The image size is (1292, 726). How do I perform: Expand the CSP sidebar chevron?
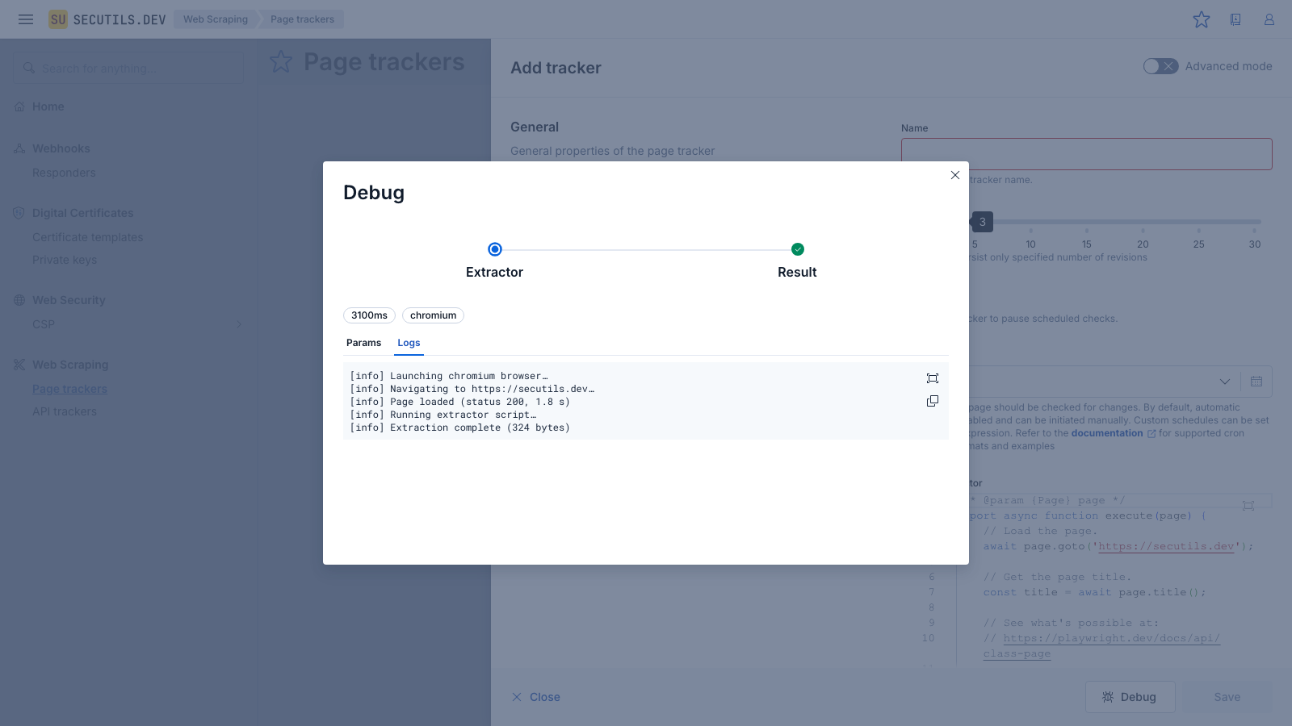[238, 324]
